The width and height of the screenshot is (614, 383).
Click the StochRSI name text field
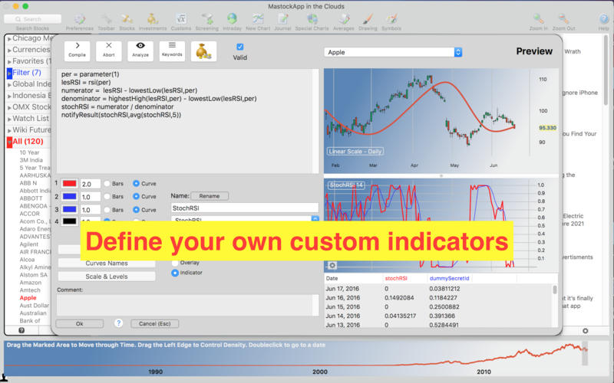(245, 208)
